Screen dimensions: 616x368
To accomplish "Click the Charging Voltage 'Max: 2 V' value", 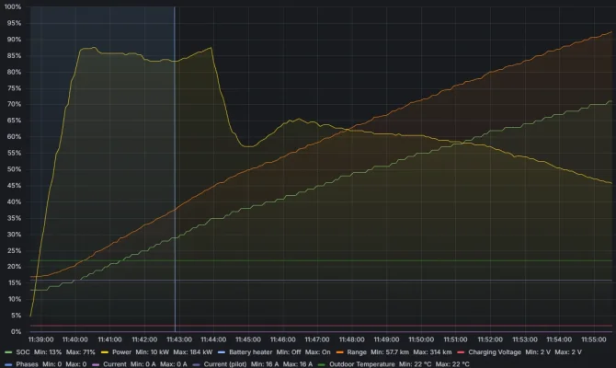I will [x=568, y=352].
